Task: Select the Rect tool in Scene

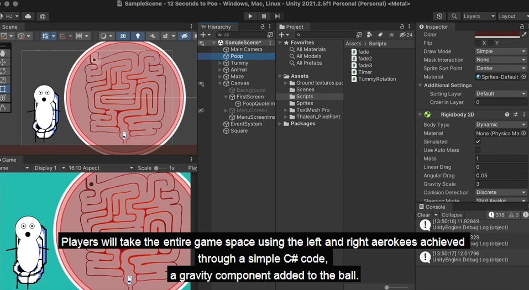Action: click(x=3, y=89)
